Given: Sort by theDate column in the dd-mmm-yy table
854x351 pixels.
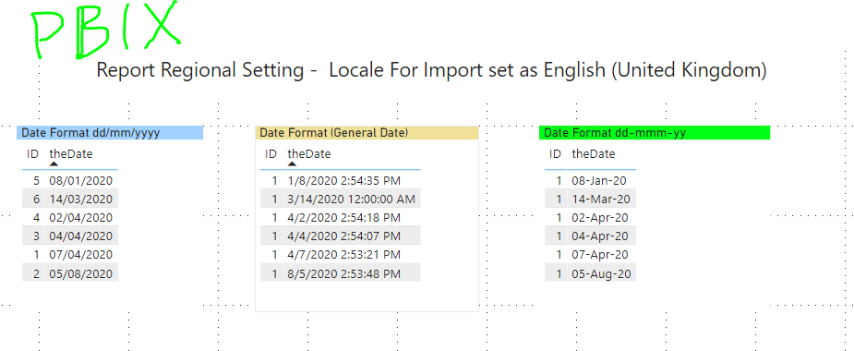Looking at the screenshot, I should (593, 153).
